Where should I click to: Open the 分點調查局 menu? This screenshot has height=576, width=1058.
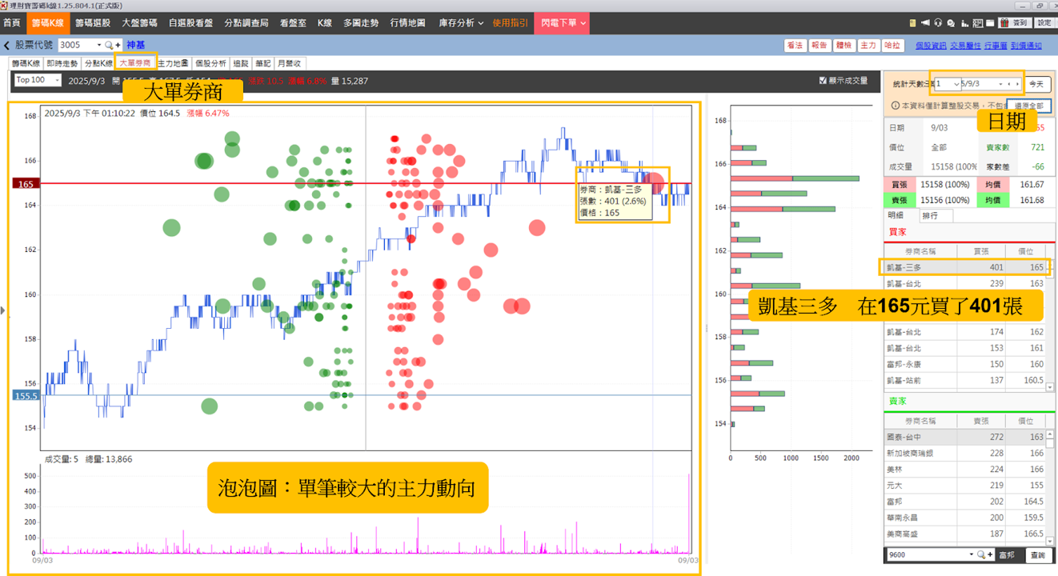pyautogui.click(x=246, y=23)
